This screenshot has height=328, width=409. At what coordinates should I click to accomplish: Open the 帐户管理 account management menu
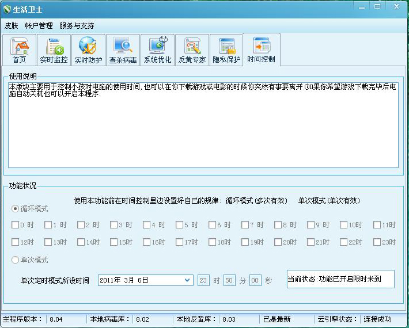click(39, 26)
